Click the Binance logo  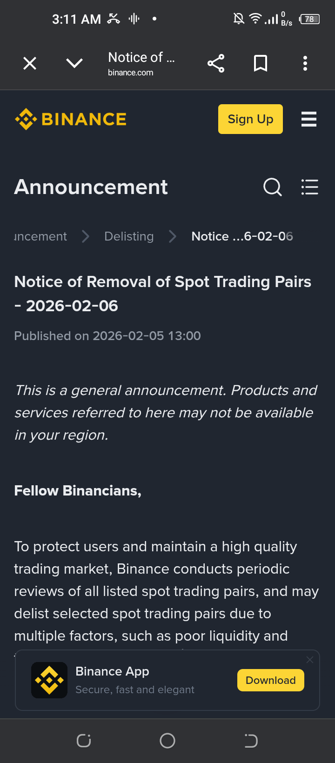point(71,119)
